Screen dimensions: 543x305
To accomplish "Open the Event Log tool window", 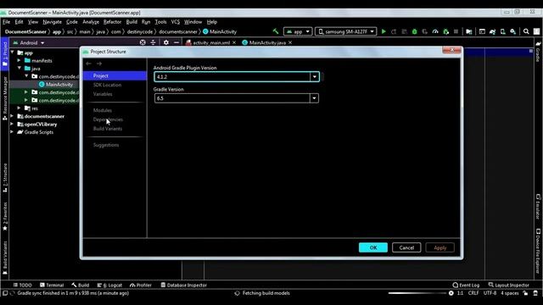I will (466, 285).
